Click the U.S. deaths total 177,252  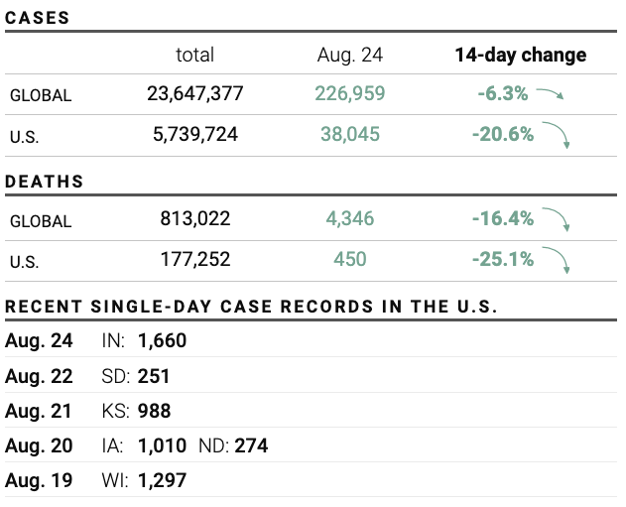point(194,259)
